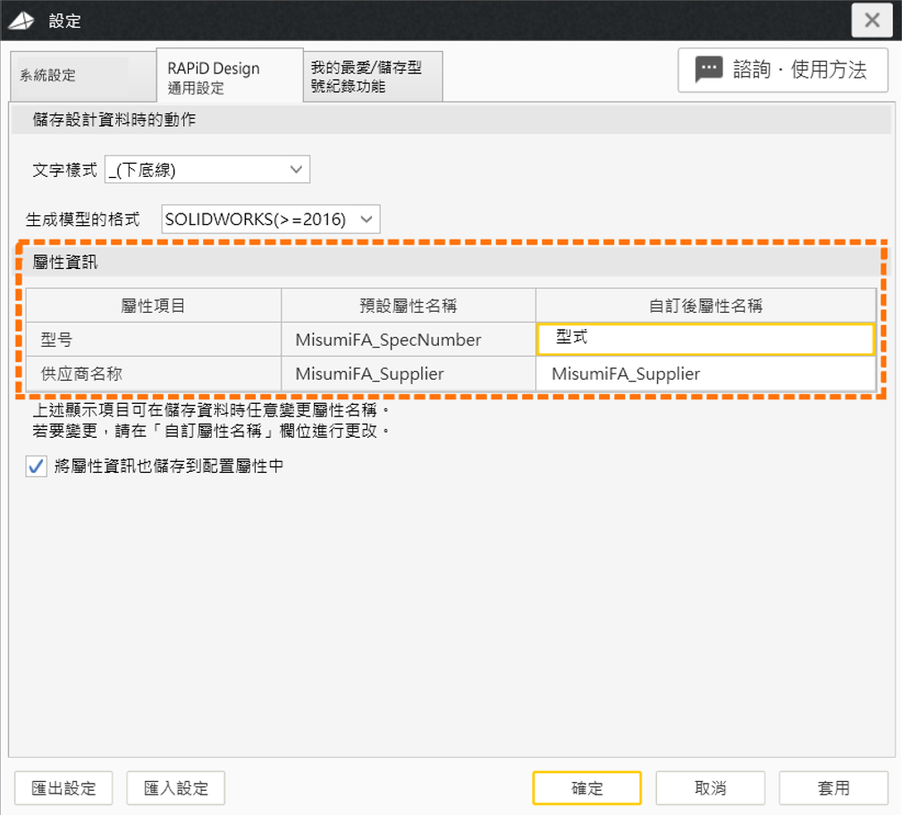Select the MisumiFA_SpecNumber default name cell

(x=408, y=340)
